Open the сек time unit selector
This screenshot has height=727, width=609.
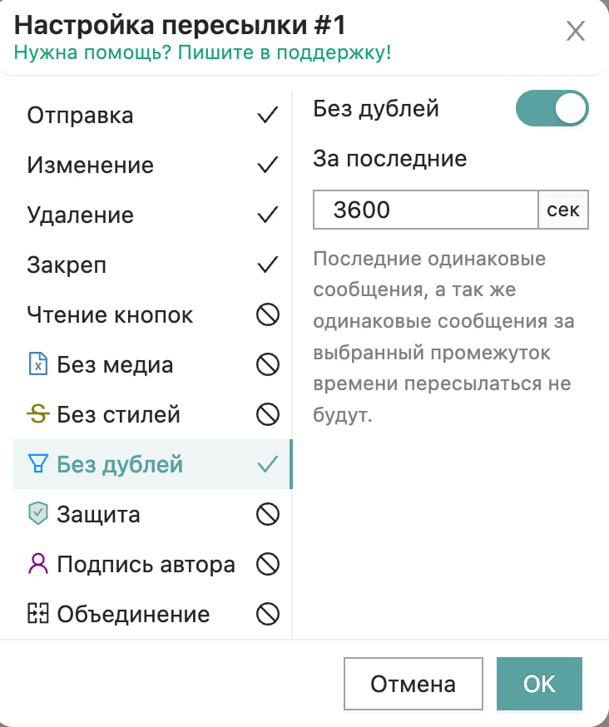(563, 210)
